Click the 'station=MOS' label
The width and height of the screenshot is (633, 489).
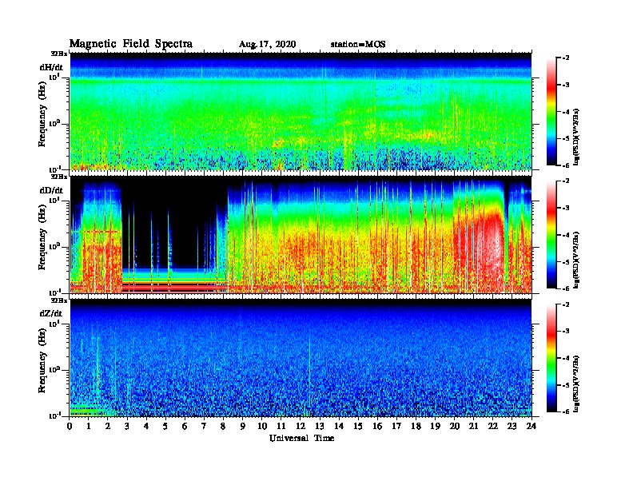(358, 45)
